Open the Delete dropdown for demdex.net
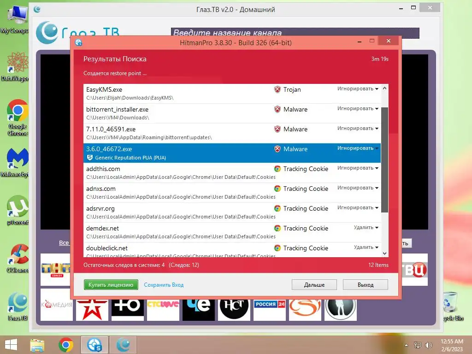 [366, 228]
